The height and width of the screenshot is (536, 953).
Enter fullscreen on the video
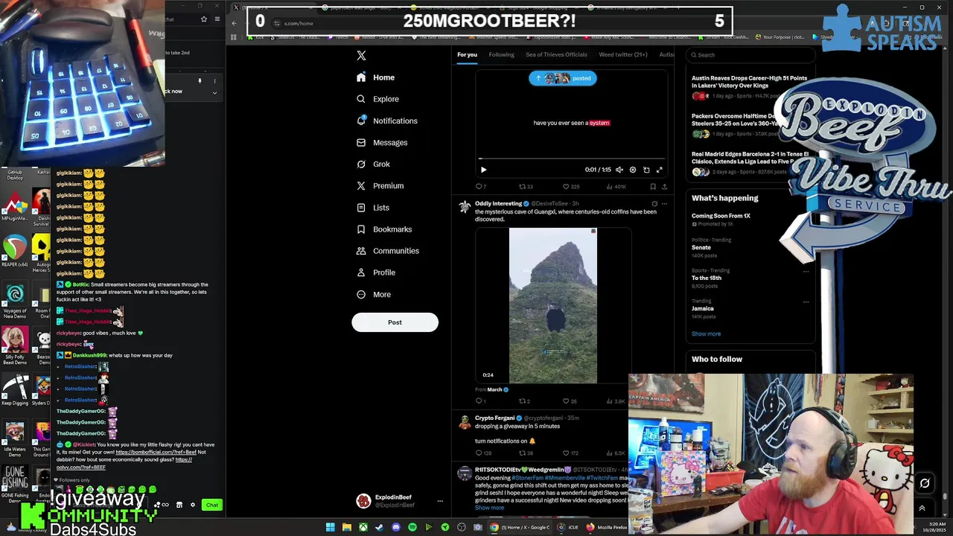coord(659,170)
